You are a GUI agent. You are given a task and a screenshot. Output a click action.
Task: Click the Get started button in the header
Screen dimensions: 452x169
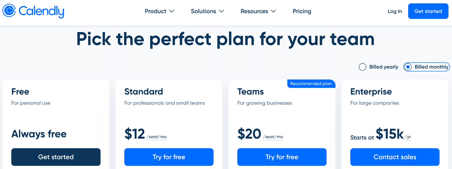(428, 11)
